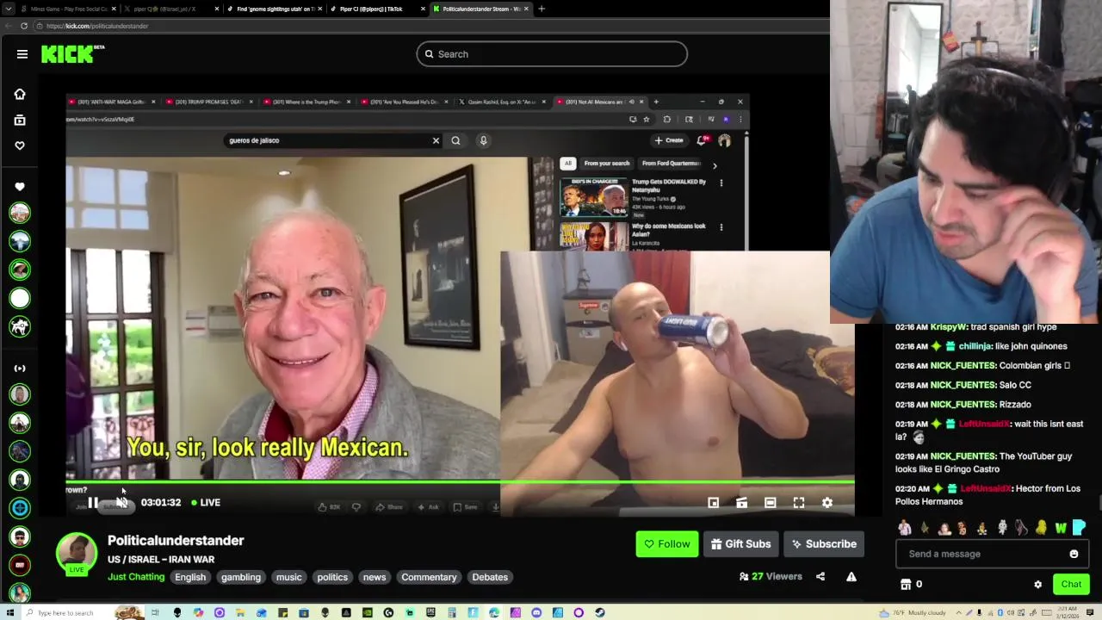This screenshot has height=620, width=1102.
Task: Open the Following heart icon in sidebar
Action: pos(20,146)
